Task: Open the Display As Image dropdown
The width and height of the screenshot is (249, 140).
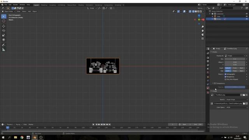Action: tap(235, 56)
